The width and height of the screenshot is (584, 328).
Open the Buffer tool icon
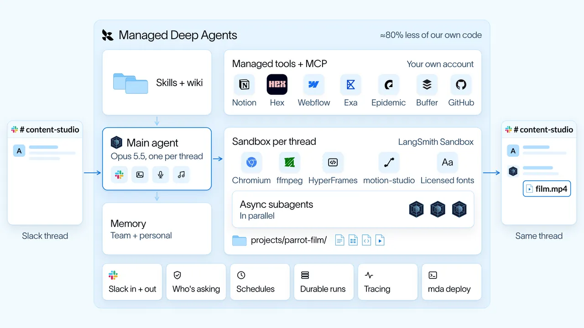427,84
